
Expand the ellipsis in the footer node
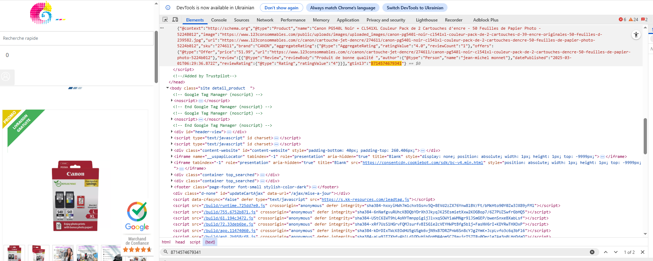314,187
